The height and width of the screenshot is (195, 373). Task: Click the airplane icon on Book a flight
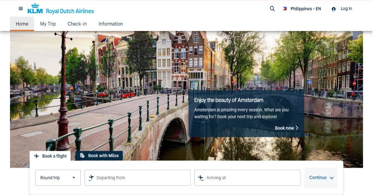36,156
